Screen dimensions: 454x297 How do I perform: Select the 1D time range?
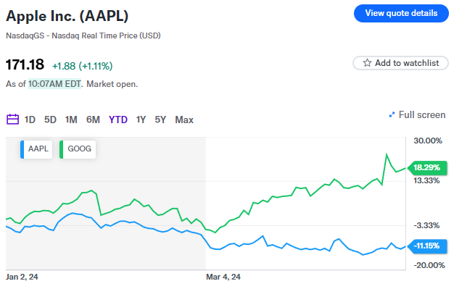coord(30,120)
